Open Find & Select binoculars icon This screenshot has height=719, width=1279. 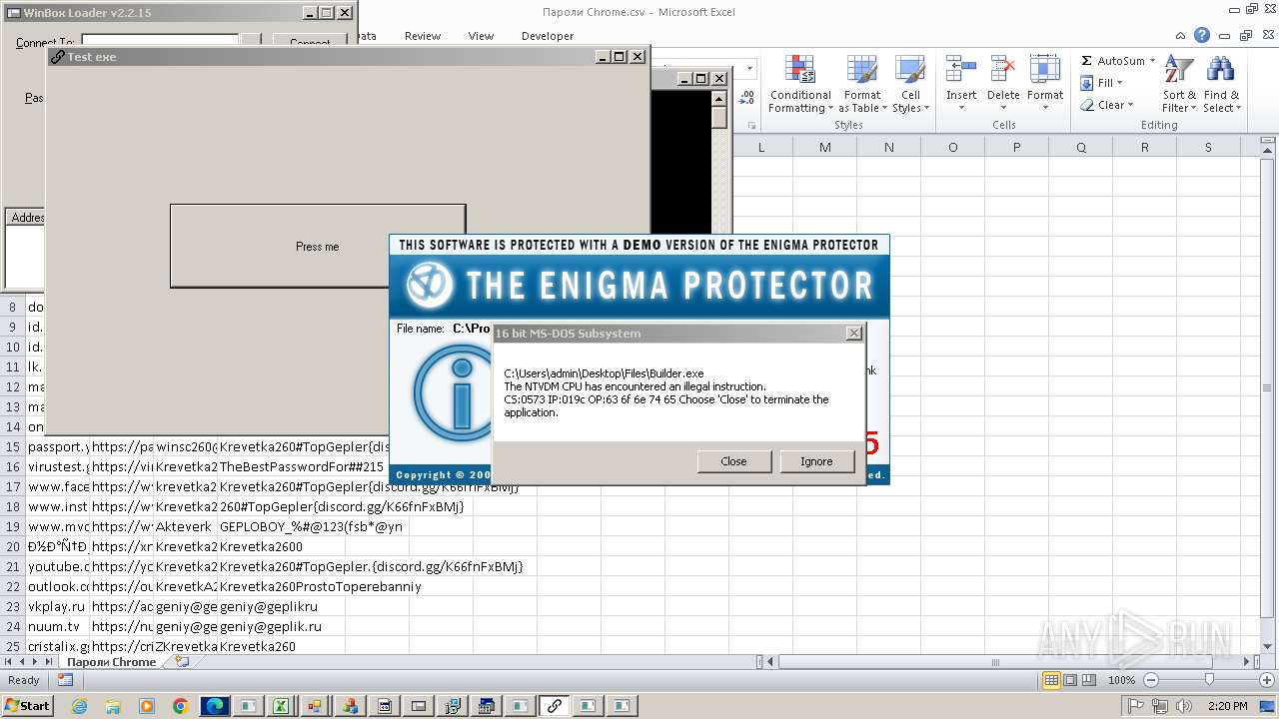click(x=1220, y=70)
